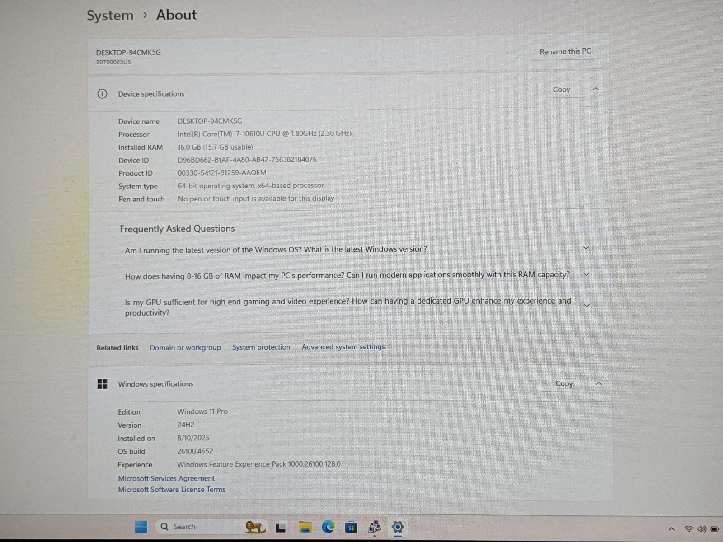Open the Windows Start menu
This screenshot has height=542, width=723.
point(141,527)
